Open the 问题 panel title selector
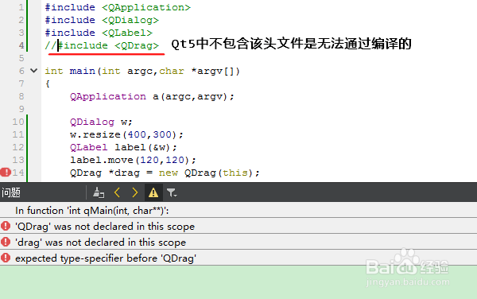477x299 pixels. pos(11,192)
